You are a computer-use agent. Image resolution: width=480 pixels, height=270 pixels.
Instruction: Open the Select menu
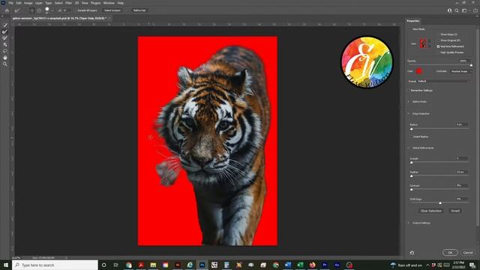(x=58, y=3)
